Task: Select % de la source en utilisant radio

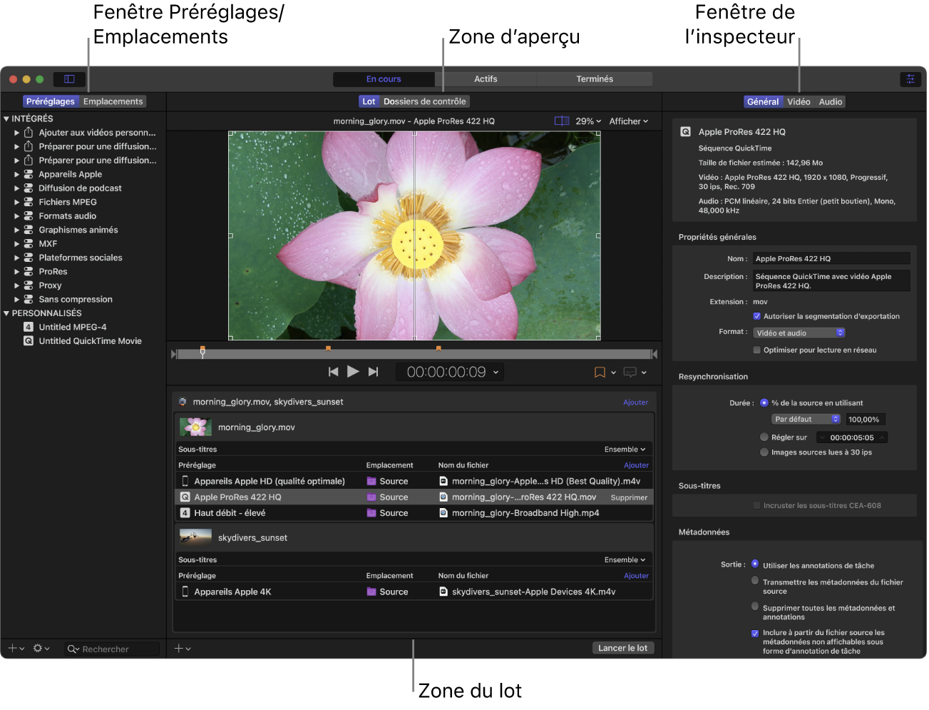Action: (764, 403)
